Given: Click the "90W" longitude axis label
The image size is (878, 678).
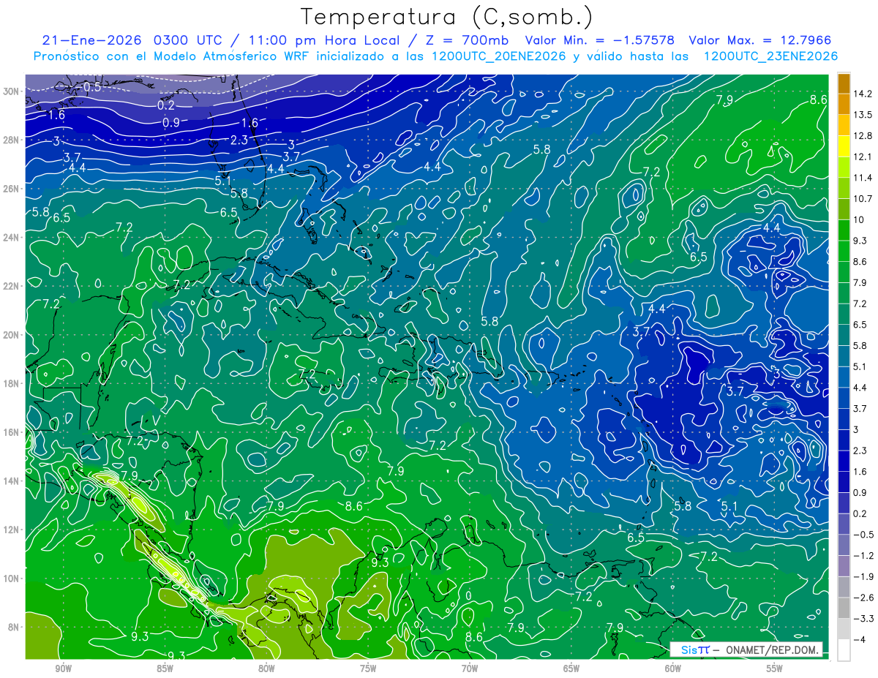Looking at the screenshot, I should 63,668.
